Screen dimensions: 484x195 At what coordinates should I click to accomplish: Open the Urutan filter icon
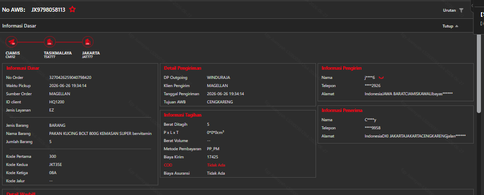(x=461, y=10)
